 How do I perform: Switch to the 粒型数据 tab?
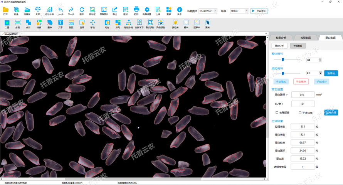pos(305,38)
